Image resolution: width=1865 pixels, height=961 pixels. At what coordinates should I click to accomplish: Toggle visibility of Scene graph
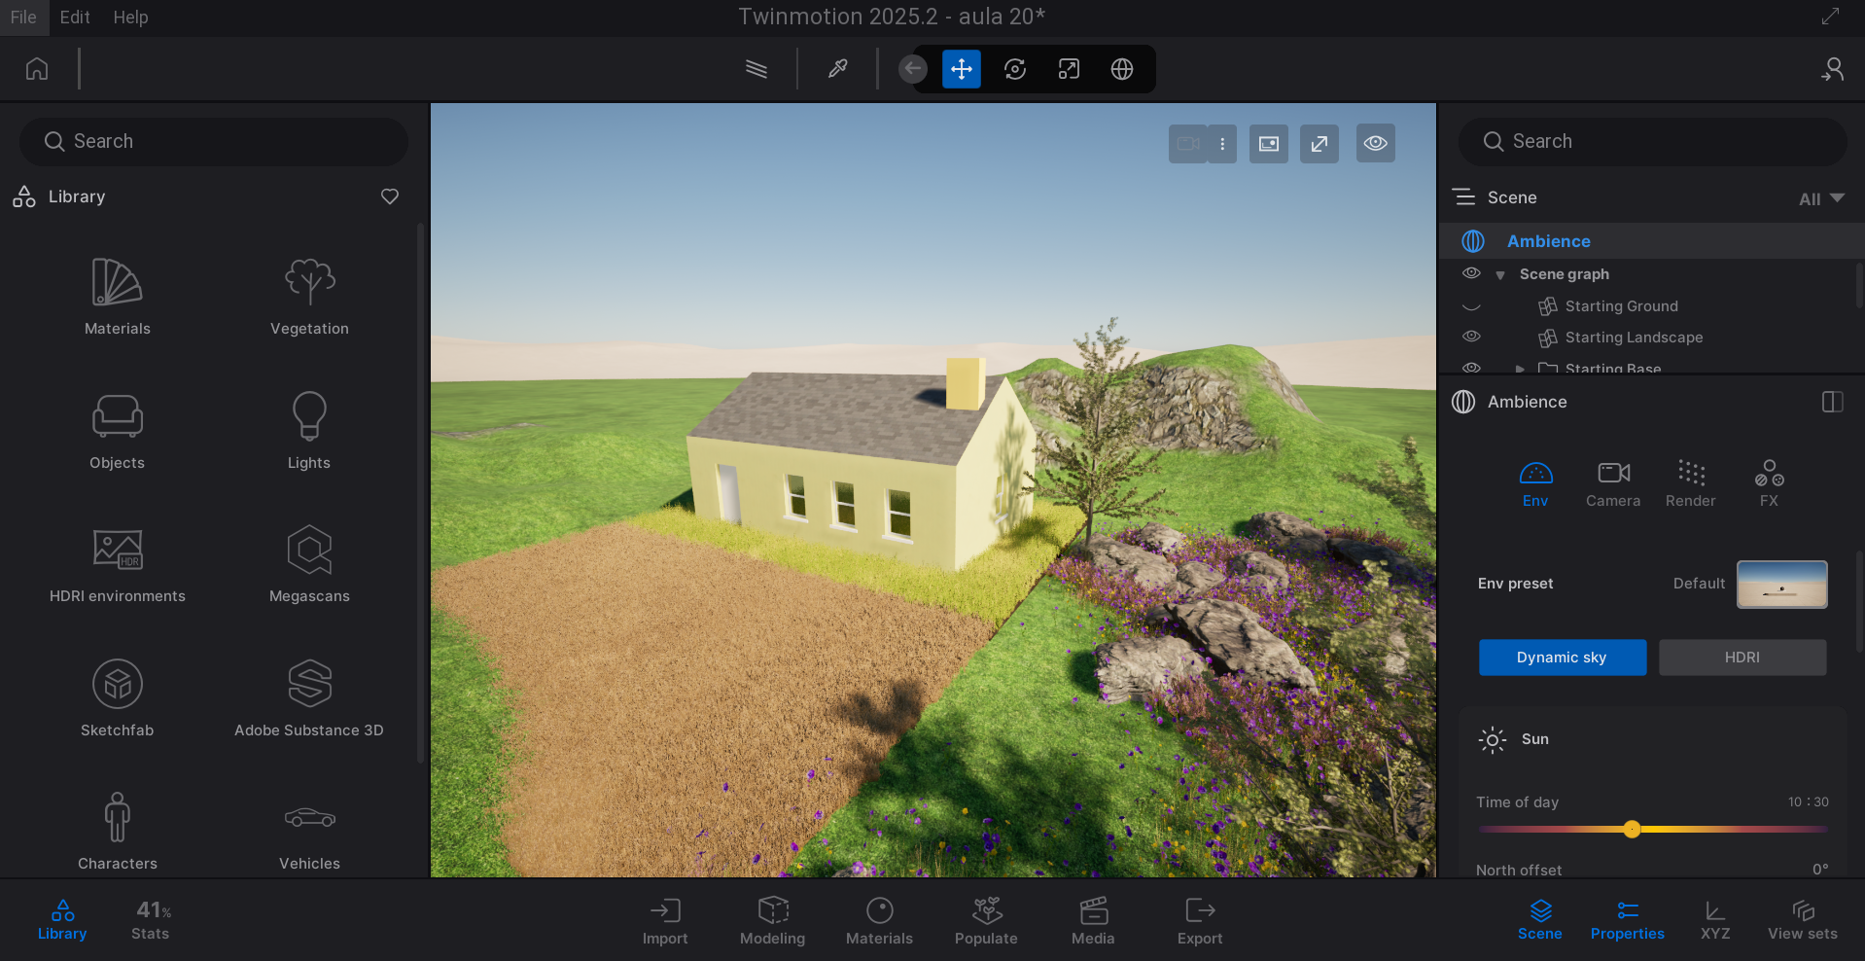point(1471,273)
